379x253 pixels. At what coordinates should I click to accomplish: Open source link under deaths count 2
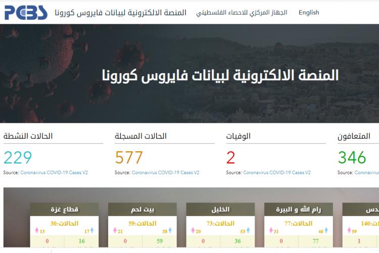pos(277,173)
